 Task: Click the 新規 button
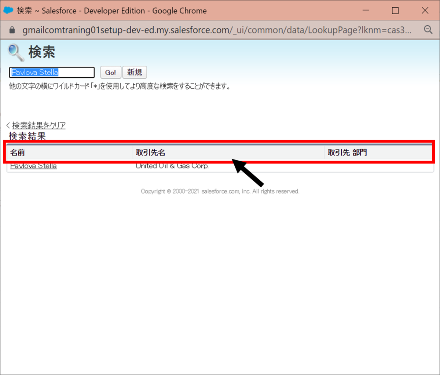point(135,72)
